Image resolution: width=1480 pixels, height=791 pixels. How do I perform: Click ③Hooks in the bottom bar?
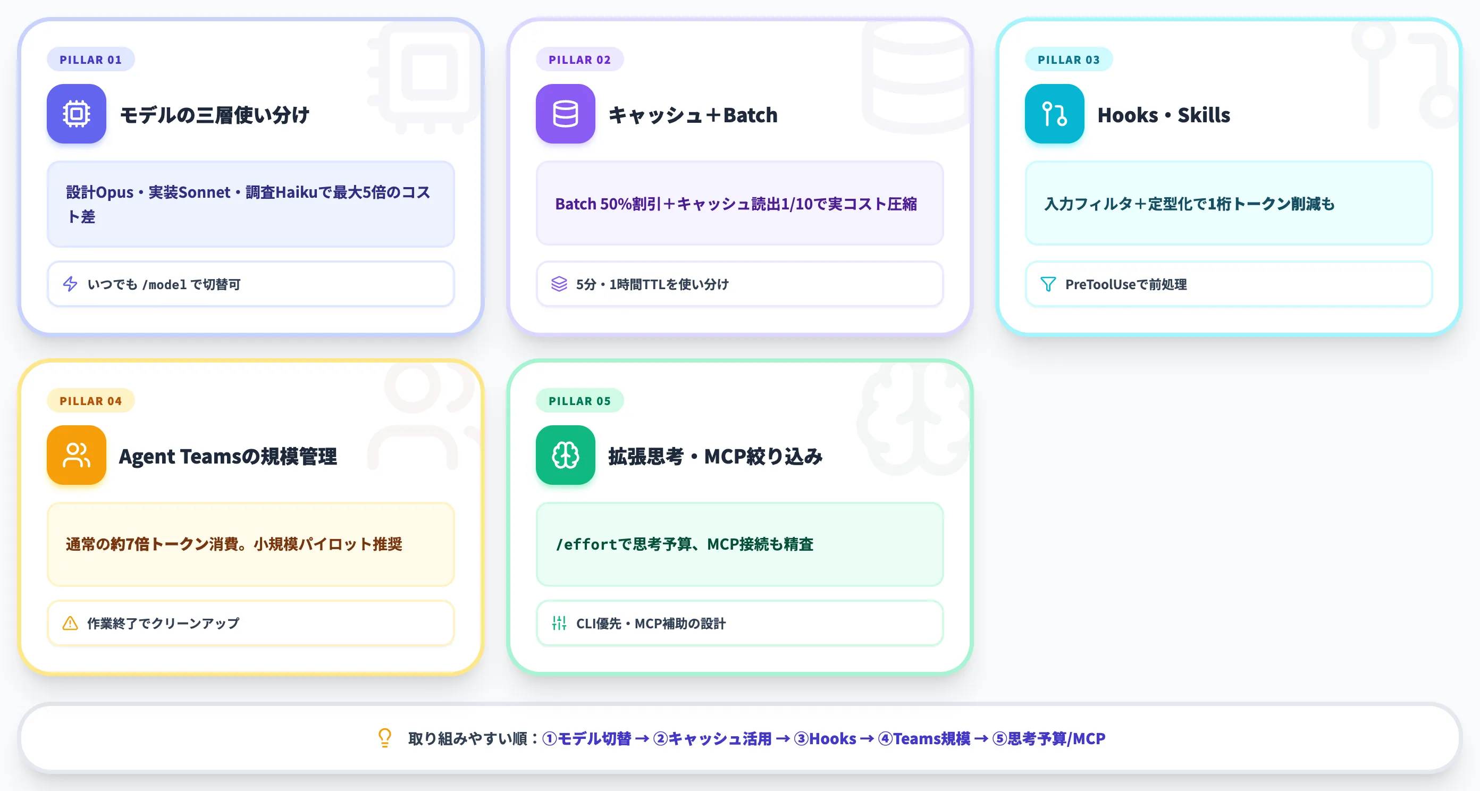coord(825,738)
